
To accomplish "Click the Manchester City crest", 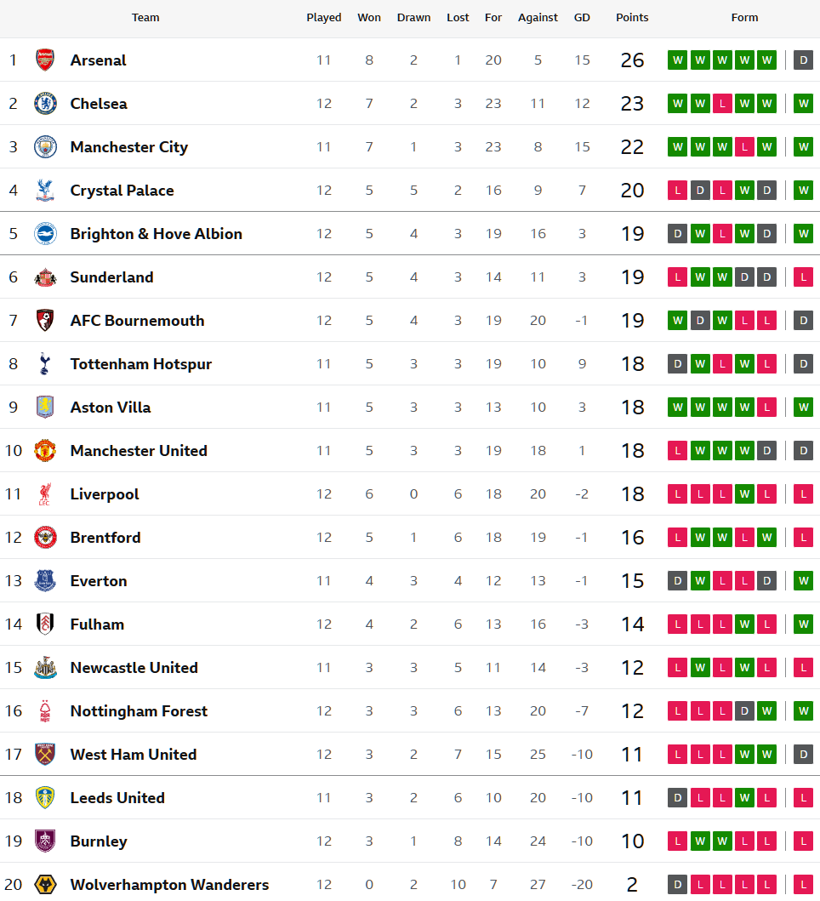I will [x=45, y=146].
